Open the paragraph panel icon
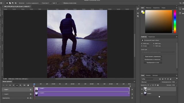Viewport: 184px width, 103px height. tap(138, 16)
